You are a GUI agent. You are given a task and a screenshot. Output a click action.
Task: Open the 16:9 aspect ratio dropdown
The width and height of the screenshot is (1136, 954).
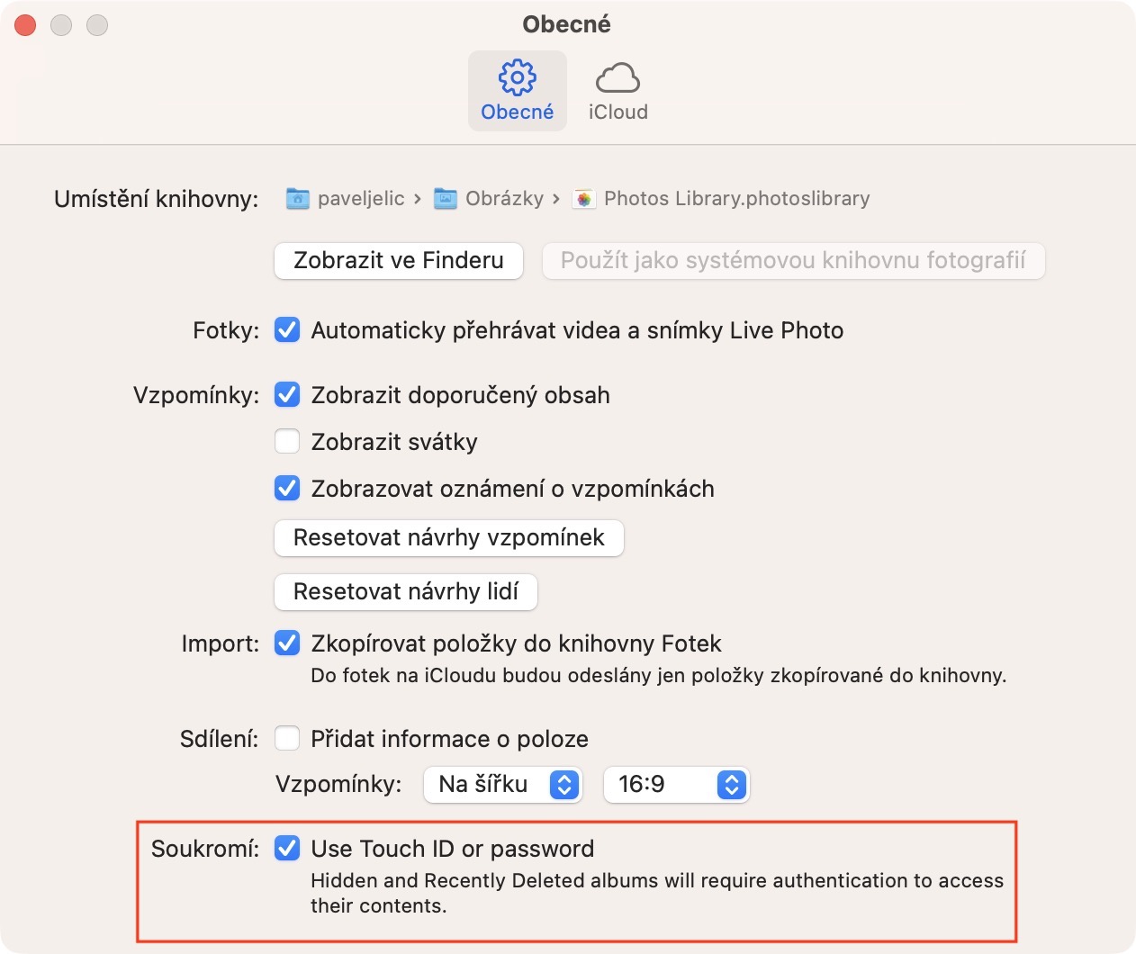[676, 785]
